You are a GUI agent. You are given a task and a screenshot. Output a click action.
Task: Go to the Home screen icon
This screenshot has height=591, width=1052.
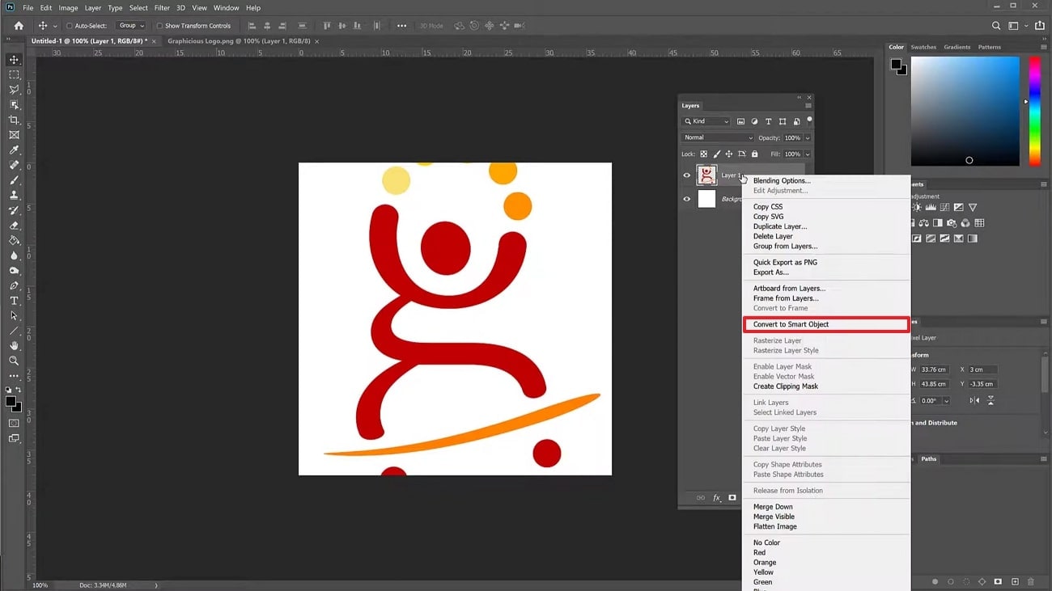pos(19,26)
